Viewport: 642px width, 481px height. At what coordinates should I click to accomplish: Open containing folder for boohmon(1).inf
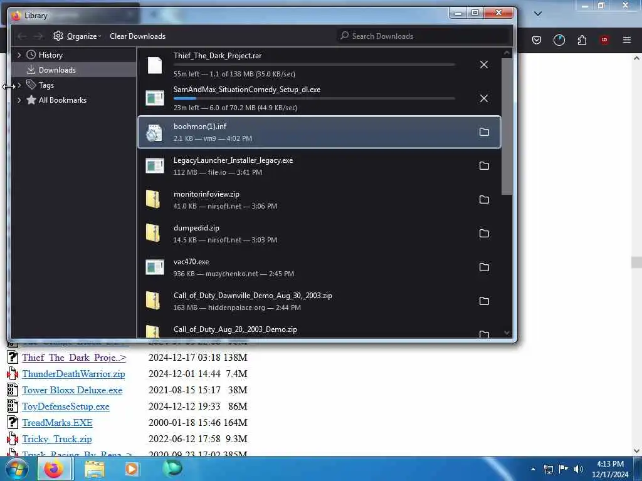484,132
